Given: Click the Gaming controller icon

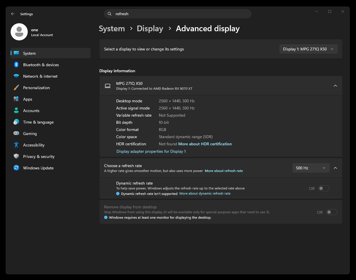Looking at the screenshot, I should pyautogui.click(x=16, y=134).
